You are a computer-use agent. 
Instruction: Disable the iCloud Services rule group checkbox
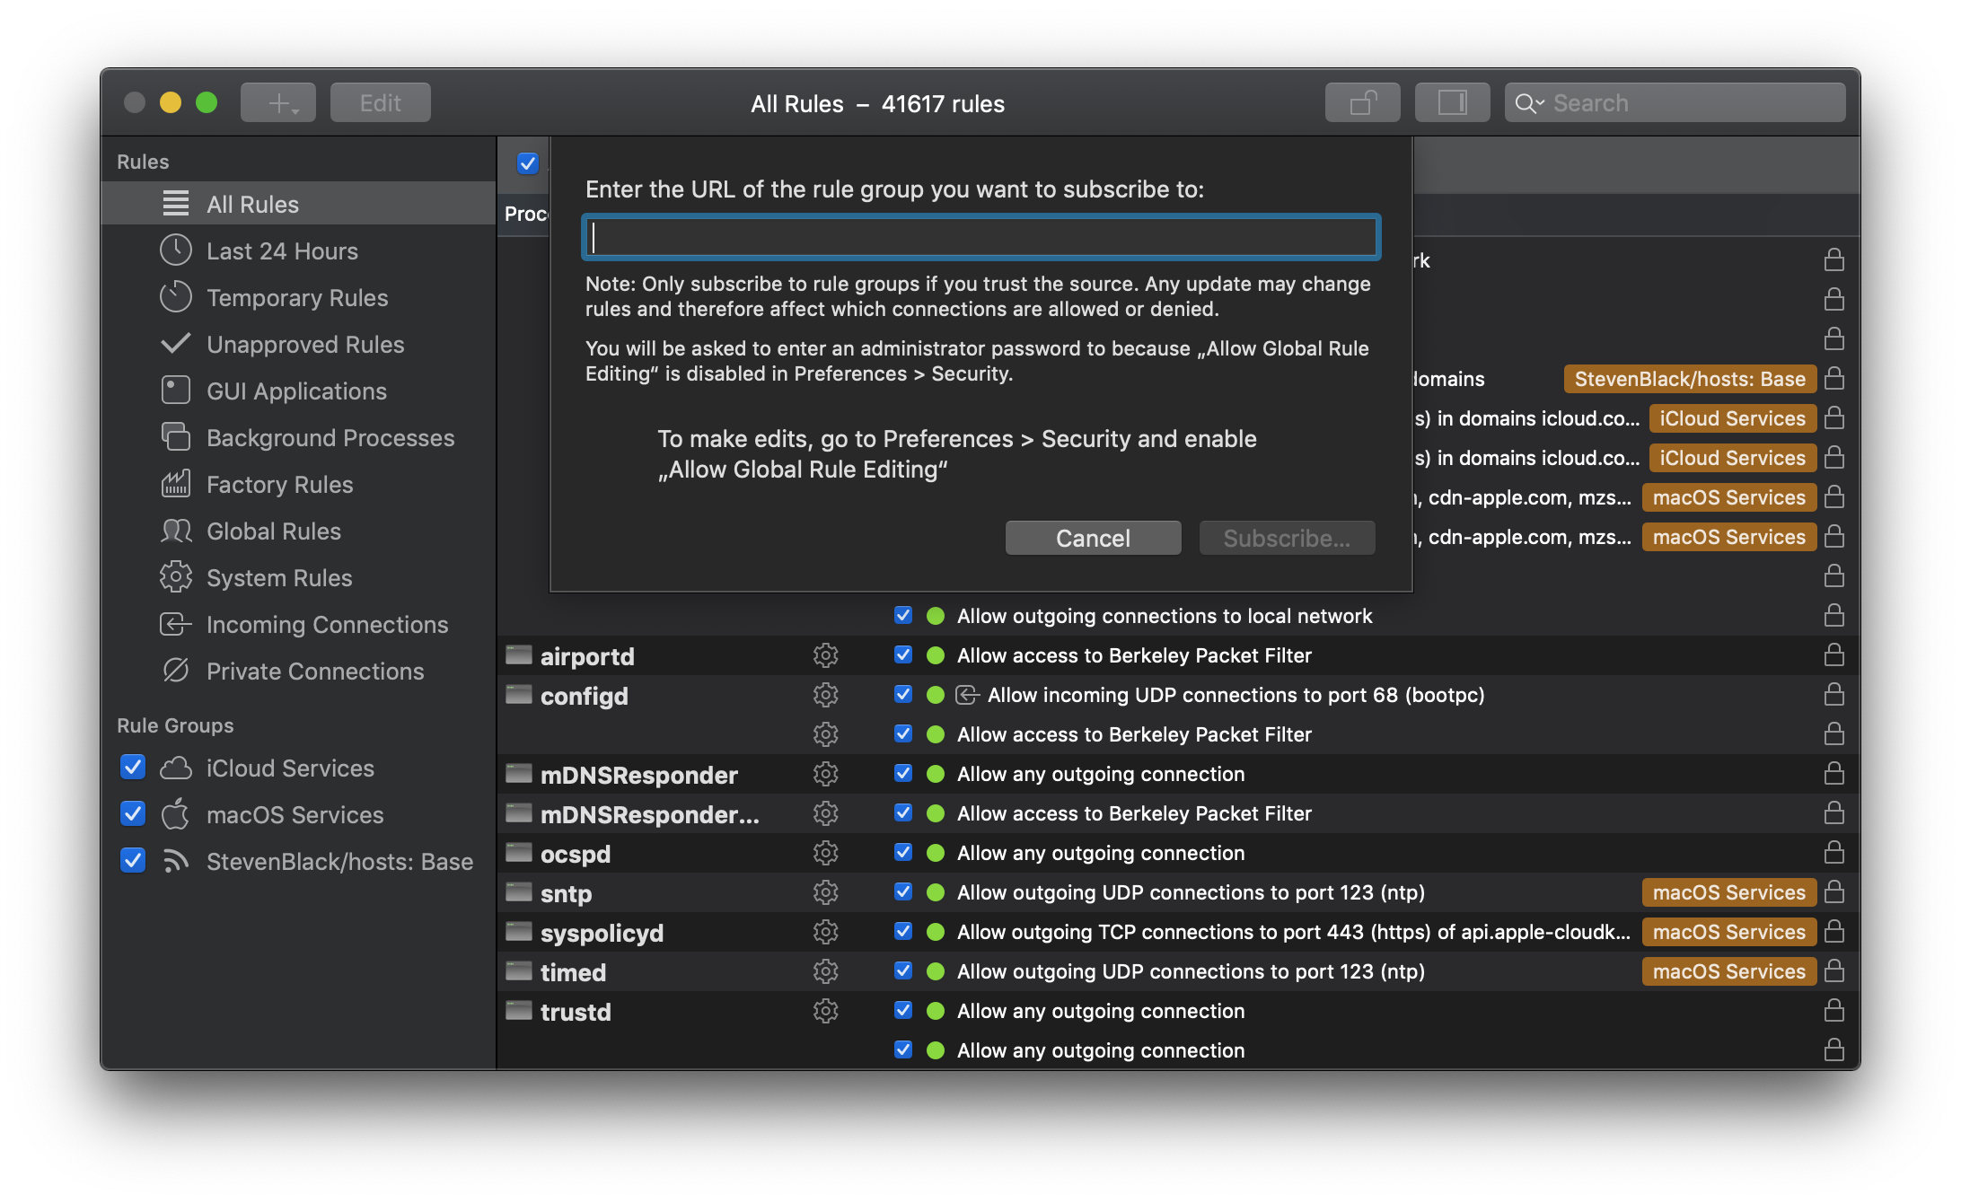(x=133, y=768)
